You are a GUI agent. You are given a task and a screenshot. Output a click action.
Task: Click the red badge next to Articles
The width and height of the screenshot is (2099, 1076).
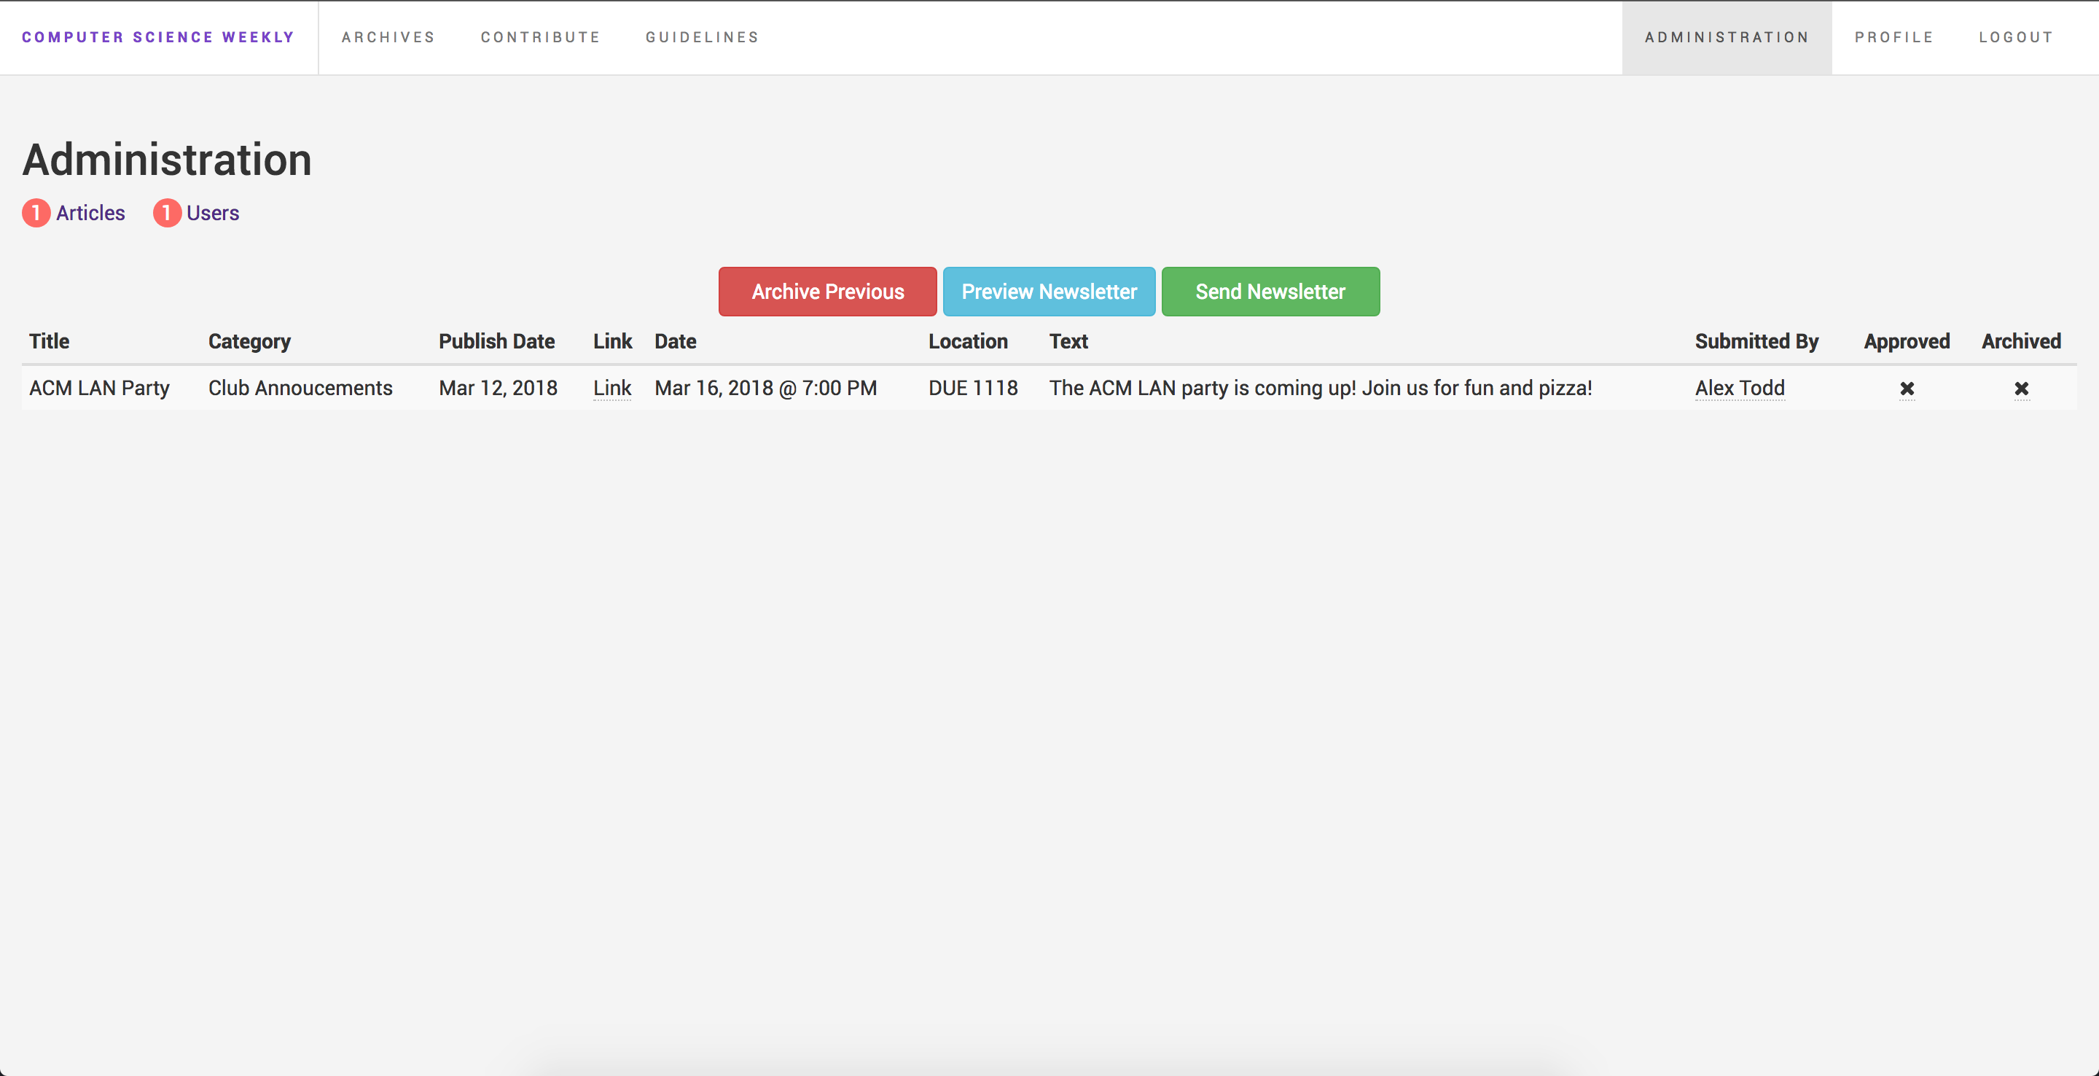[36, 213]
